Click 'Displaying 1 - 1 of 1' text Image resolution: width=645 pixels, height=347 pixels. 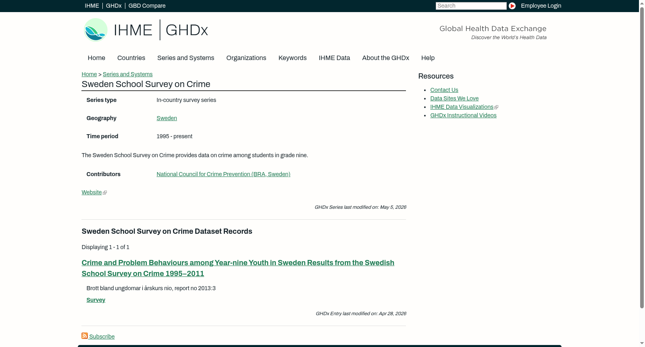105,247
